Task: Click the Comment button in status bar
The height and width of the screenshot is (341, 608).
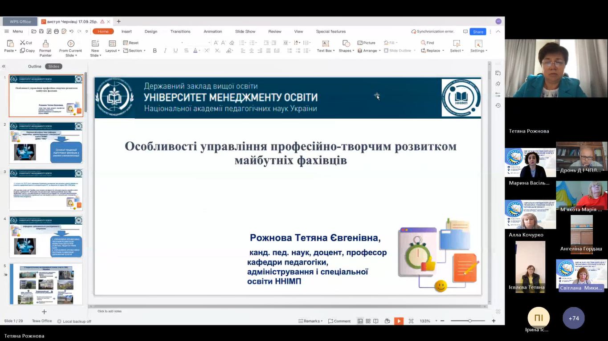Action: (x=339, y=321)
